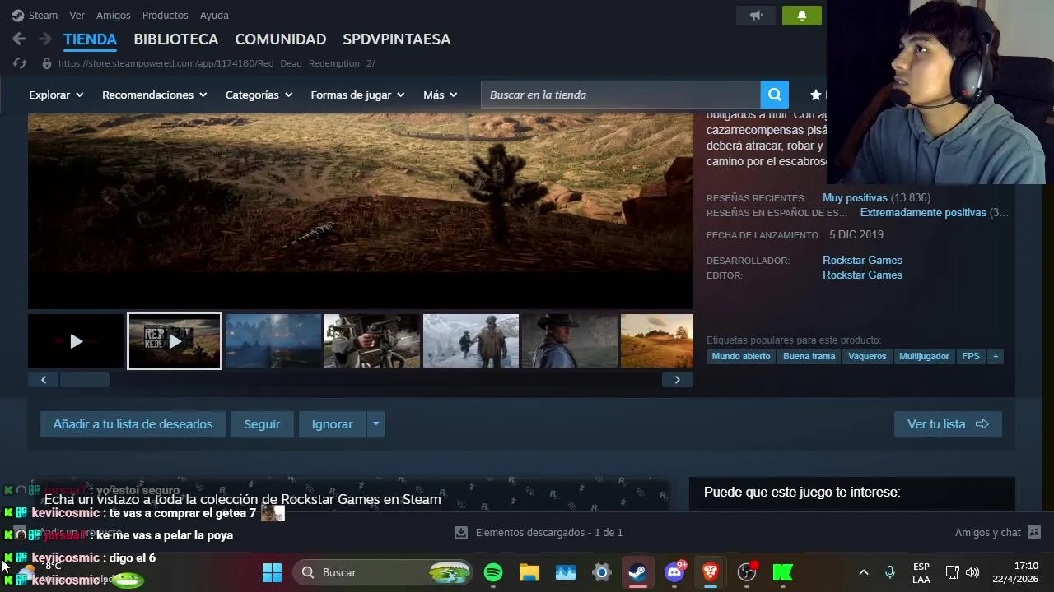The image size is (1054, 592).
Task: Expand the Recomendaciones dropdown
Action: pos(154,95)
